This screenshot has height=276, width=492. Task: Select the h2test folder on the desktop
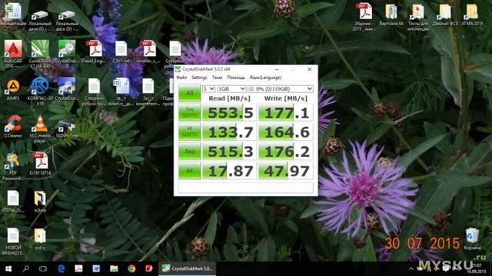point(40,201)
